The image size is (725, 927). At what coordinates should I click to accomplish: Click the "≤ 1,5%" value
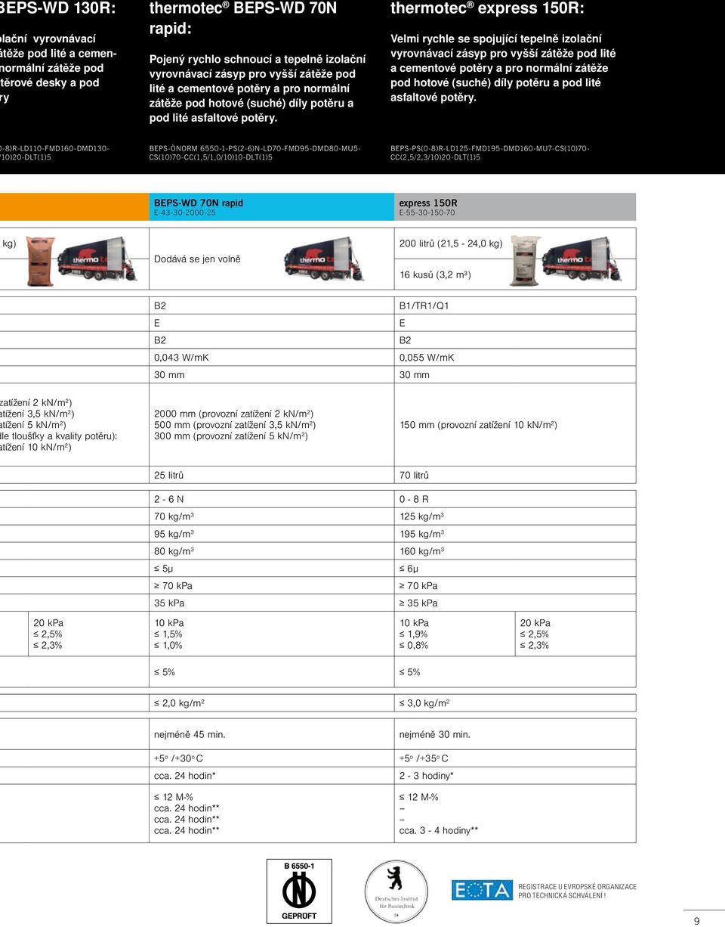tap(168, 634)
